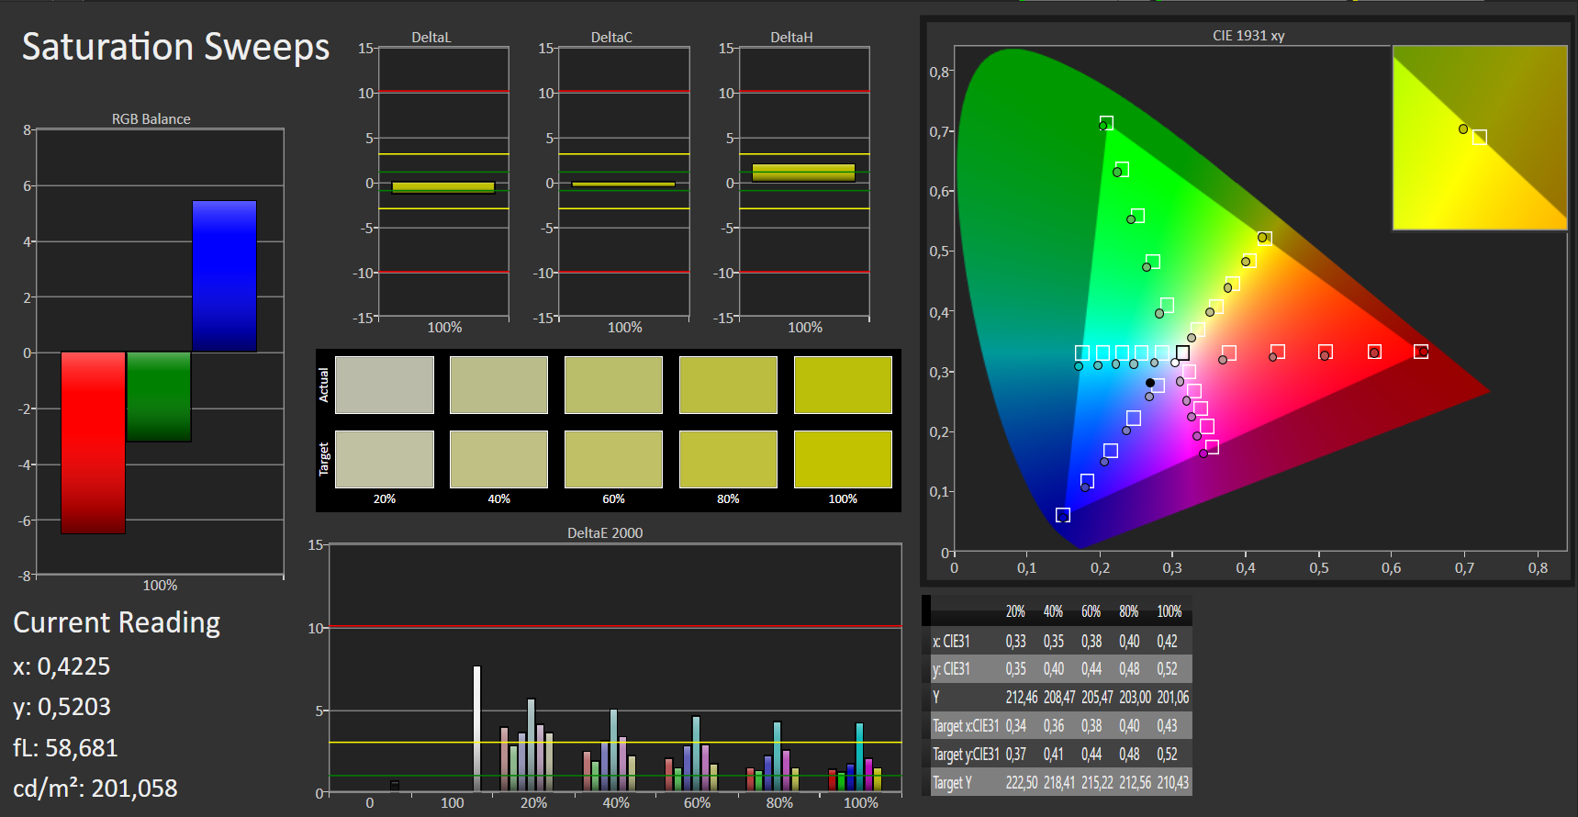Image resolution: width=1578 pixels, height=817 pixels.
Task: Select the 100% Target color swatch
Action: (x=843, y=459)
